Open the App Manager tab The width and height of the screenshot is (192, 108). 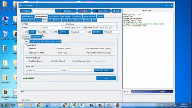click(x=66, y=16)
